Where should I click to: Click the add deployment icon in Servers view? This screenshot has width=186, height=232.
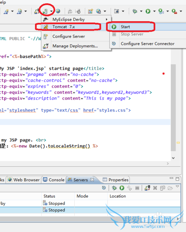point(147,188)
